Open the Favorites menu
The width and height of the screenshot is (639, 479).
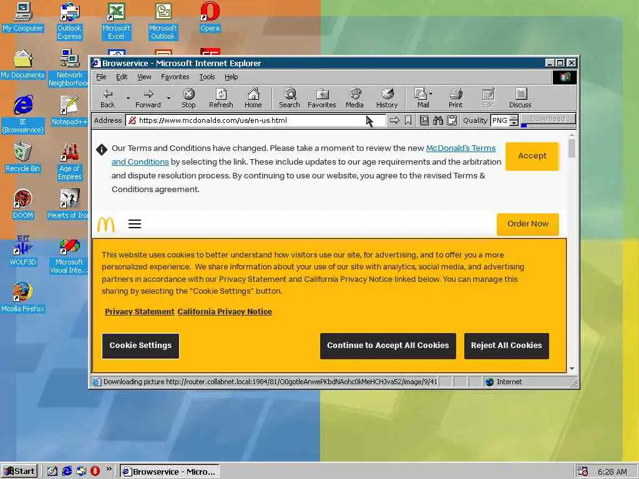click(x=175, y=77)
